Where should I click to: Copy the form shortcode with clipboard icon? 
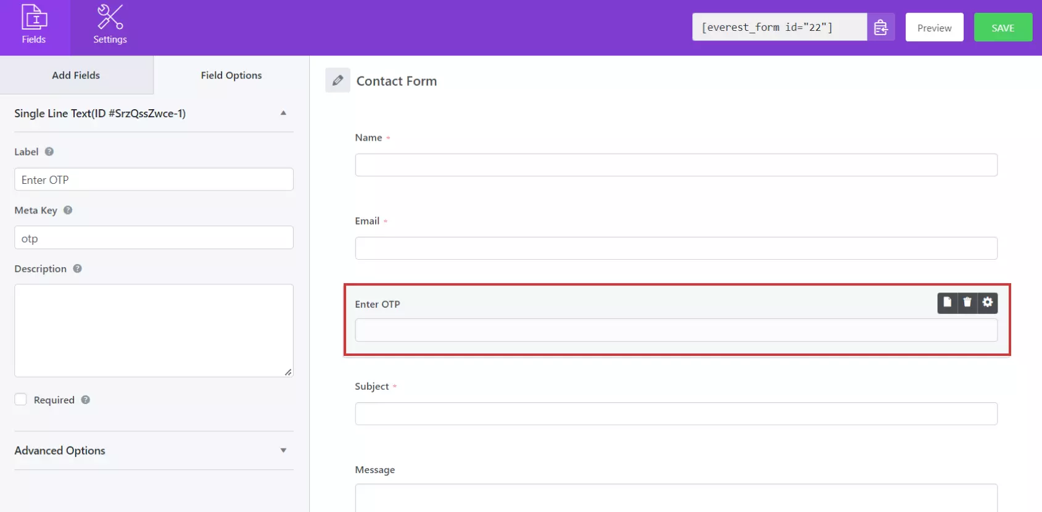[881, 27]
